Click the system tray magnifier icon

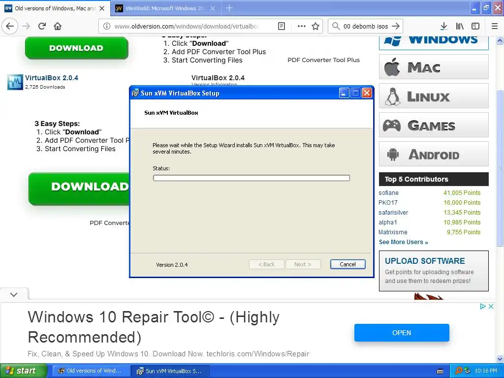click(x=459, y=371)
